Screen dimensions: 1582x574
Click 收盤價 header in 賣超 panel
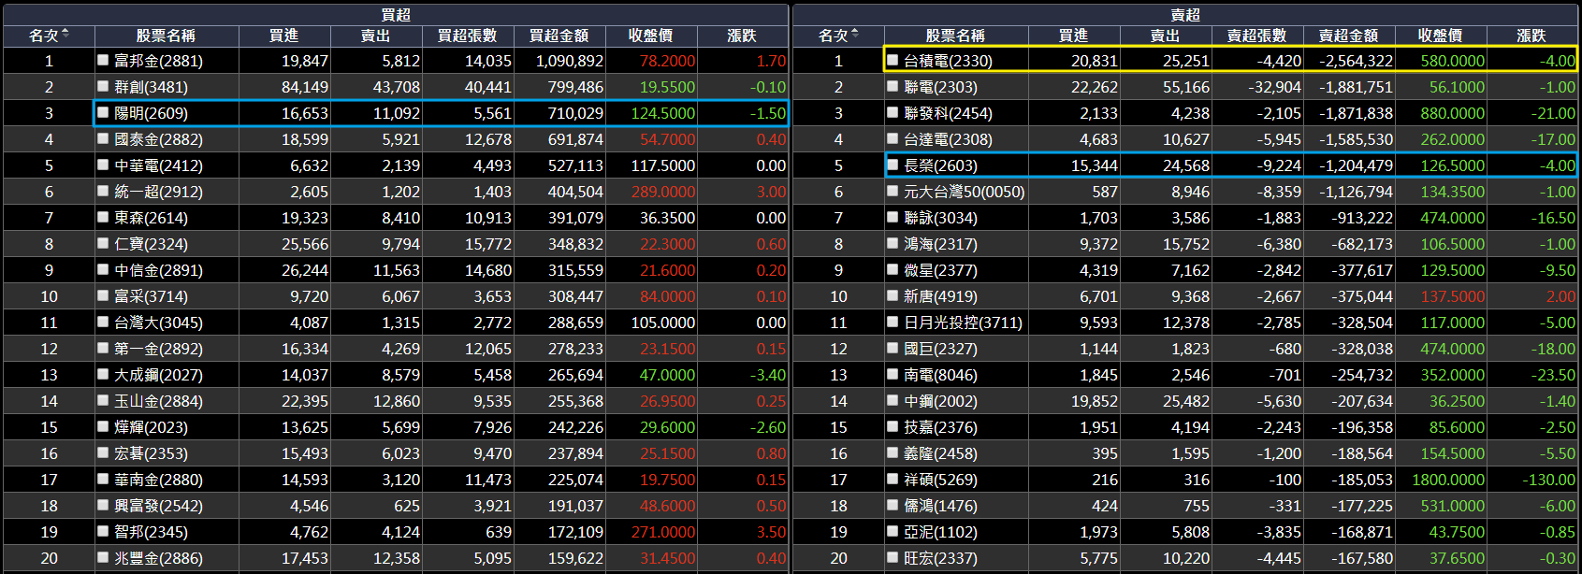[1441, 36]
